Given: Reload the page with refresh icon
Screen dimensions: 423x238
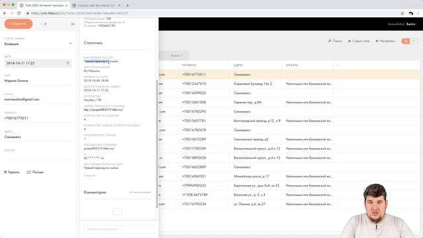Looking at the screenshot, I should [19, 13].
